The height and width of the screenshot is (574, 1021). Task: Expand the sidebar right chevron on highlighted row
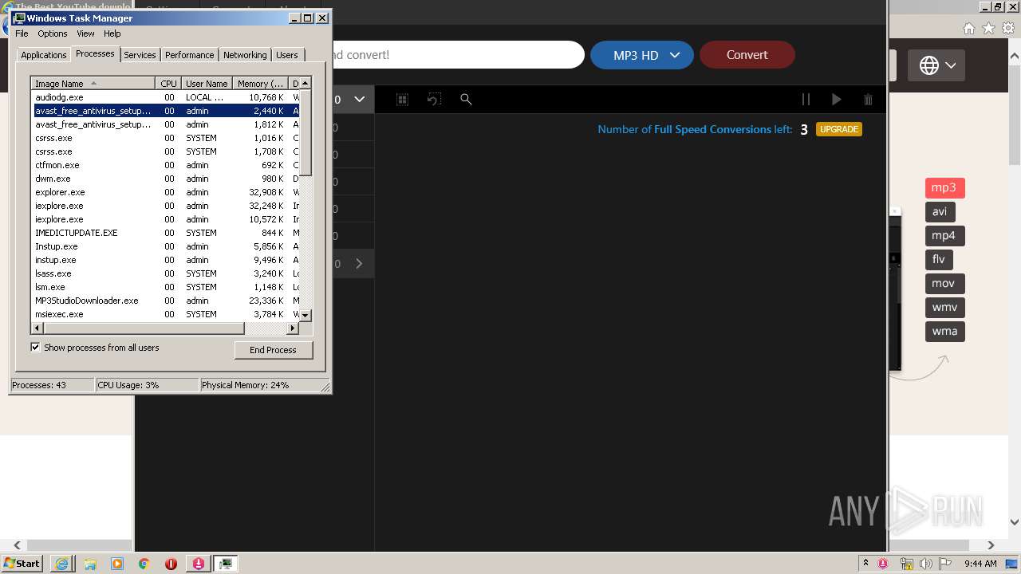click(359, 264)
